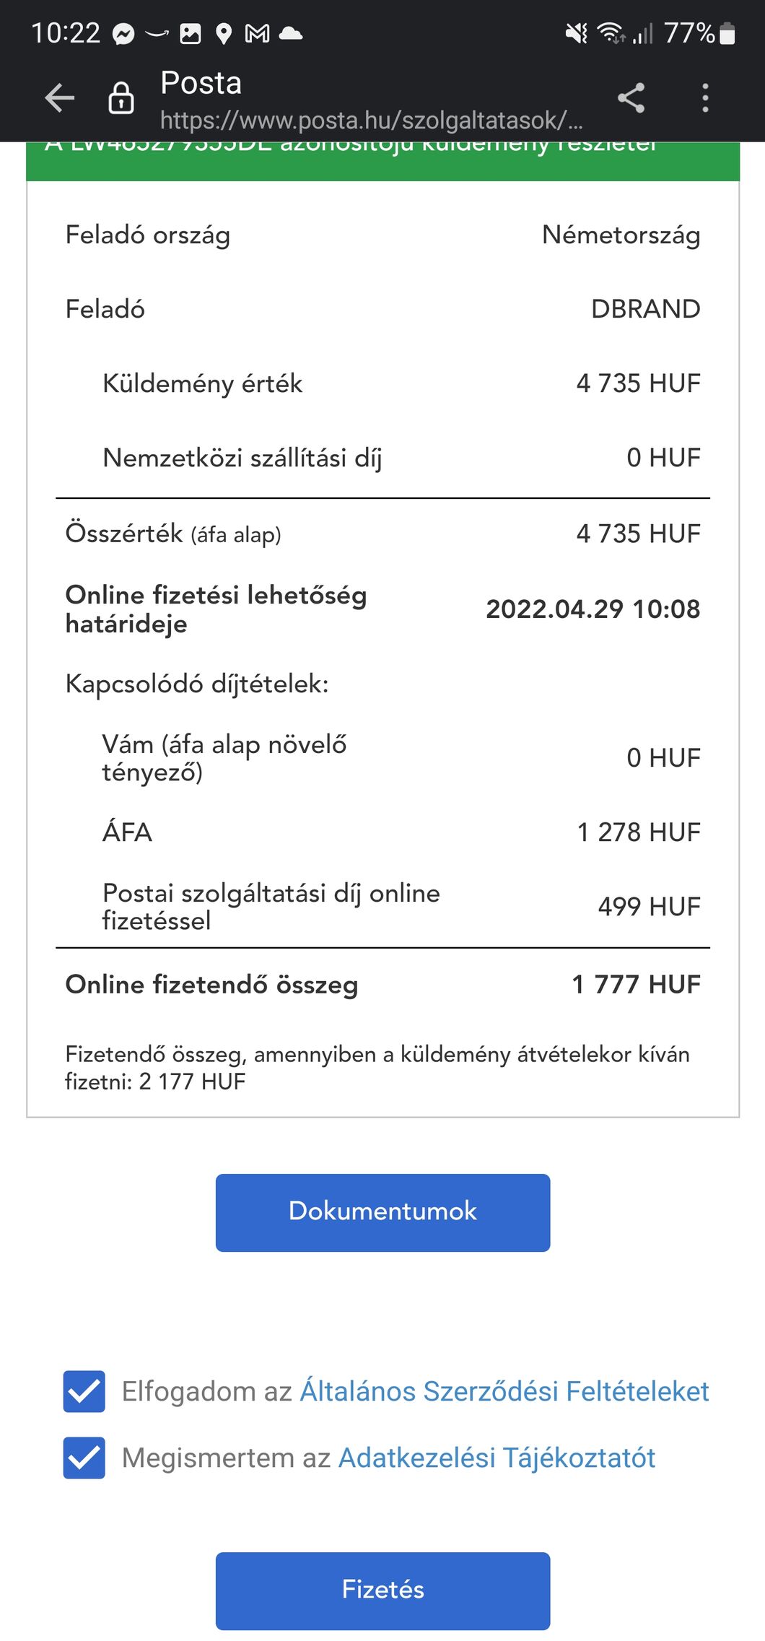Open the three-dot overflow menu
The image size is (765, 1641).
point(705,98)
